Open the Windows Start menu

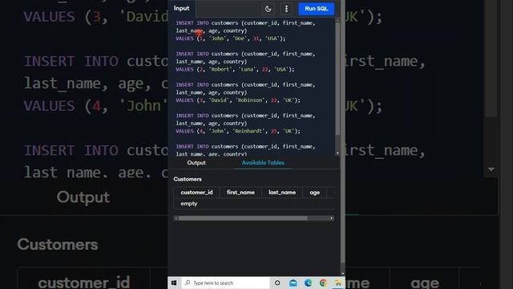coord(174,283)
